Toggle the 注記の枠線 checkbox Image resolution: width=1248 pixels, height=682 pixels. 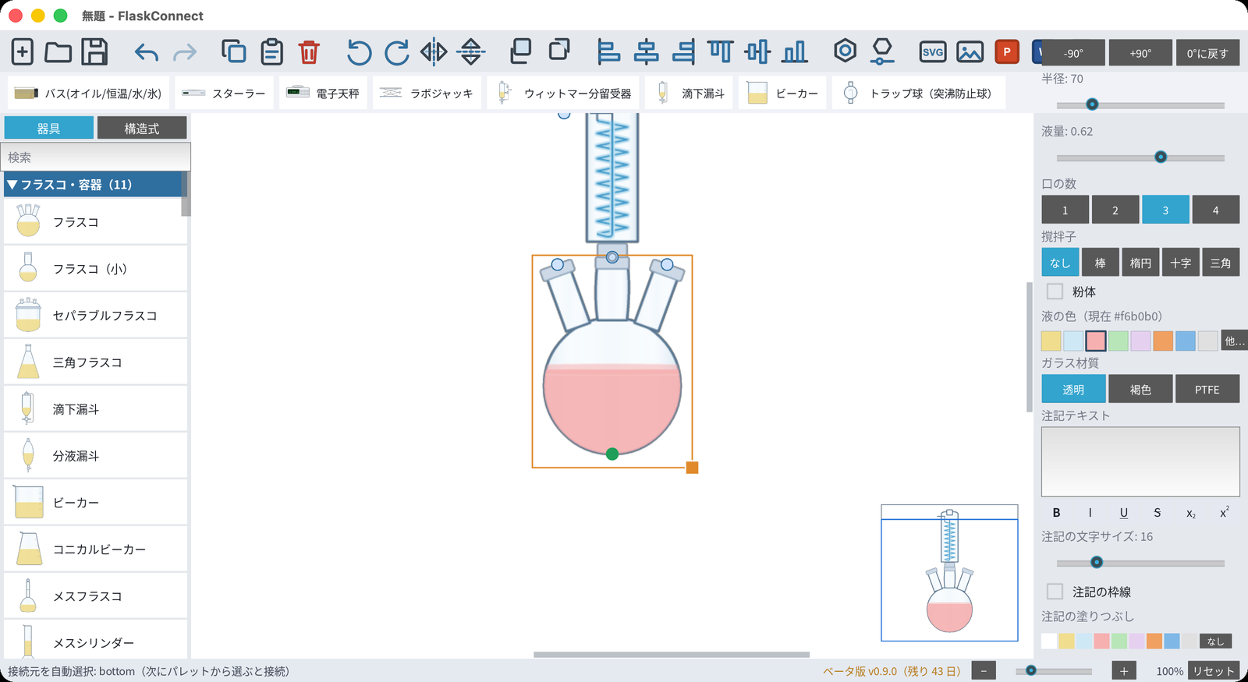1055,592
